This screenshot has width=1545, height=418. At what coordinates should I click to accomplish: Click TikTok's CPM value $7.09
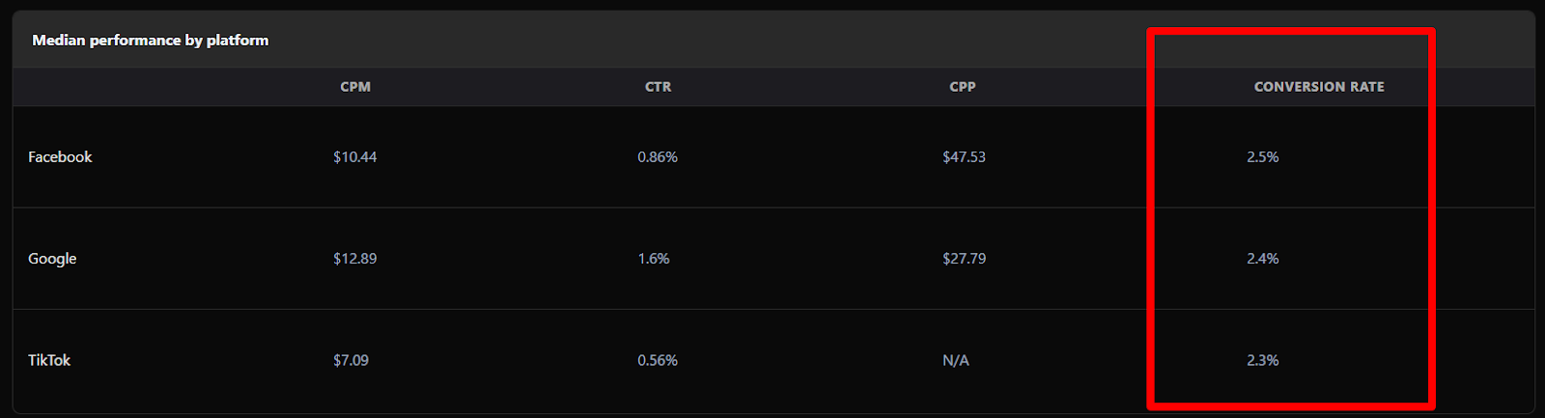[351, 360]
